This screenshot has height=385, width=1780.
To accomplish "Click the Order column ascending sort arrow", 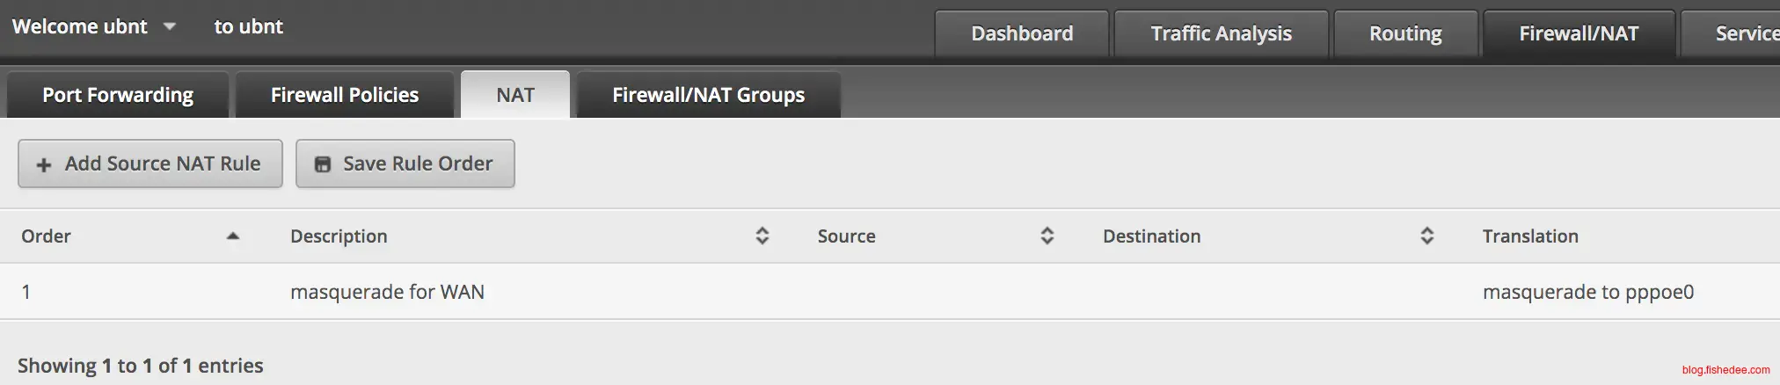I will point(233,236).
